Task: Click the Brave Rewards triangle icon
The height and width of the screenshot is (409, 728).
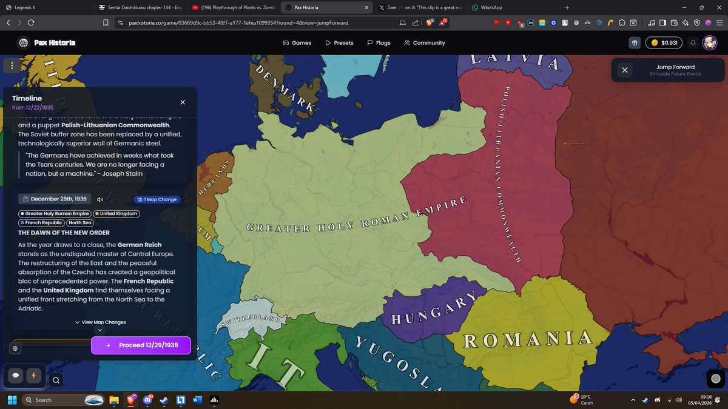Action: (x=443, y=22)
